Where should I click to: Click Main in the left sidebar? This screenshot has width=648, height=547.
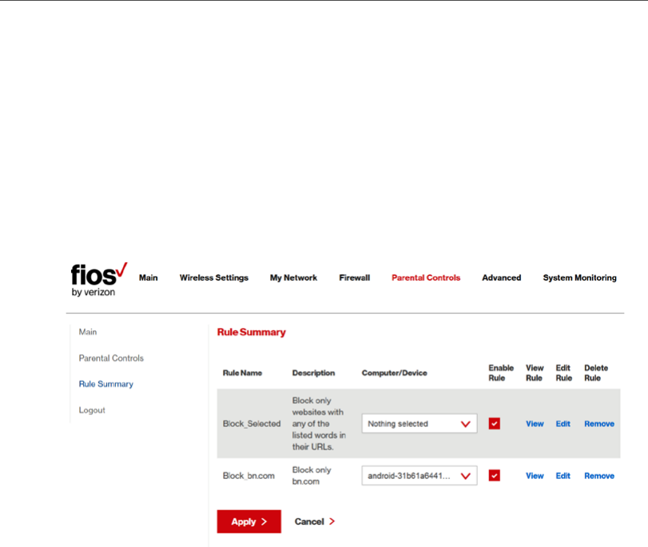coord(88,332)
